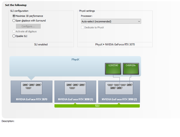
Task: Click the Configure... button
Action: click(28, 26)
